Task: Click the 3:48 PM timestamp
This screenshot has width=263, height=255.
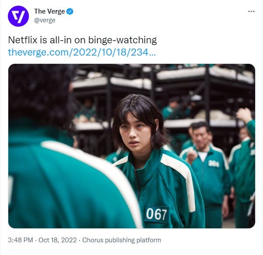Action: click(x=21, y=240)
